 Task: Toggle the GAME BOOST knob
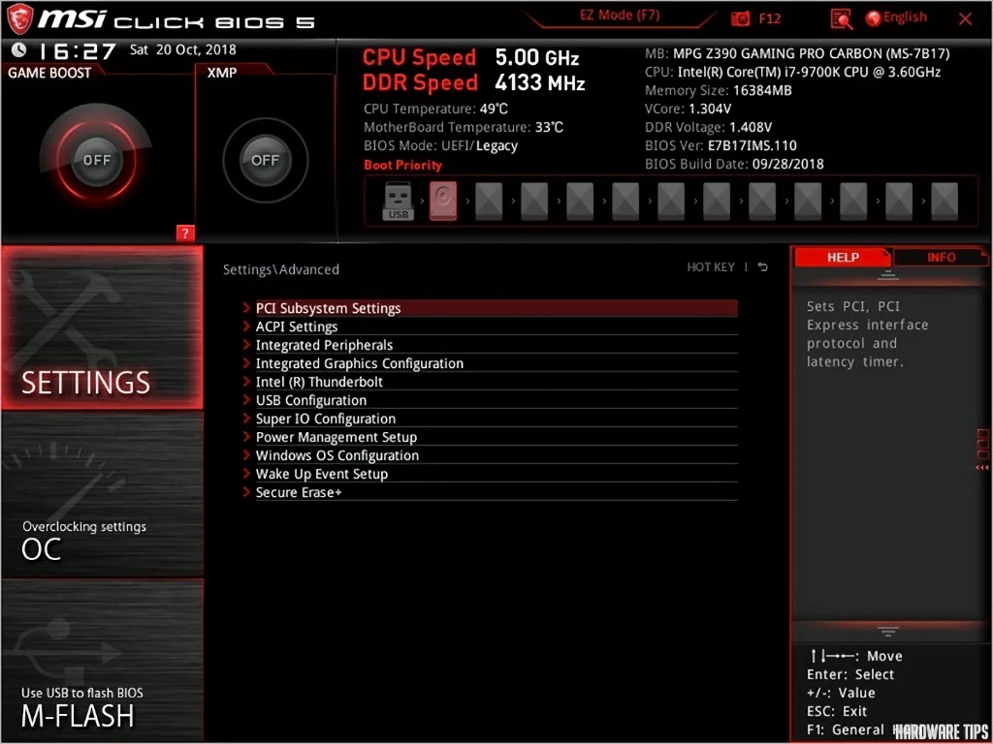pyautogui.click(x=96, y=160)
